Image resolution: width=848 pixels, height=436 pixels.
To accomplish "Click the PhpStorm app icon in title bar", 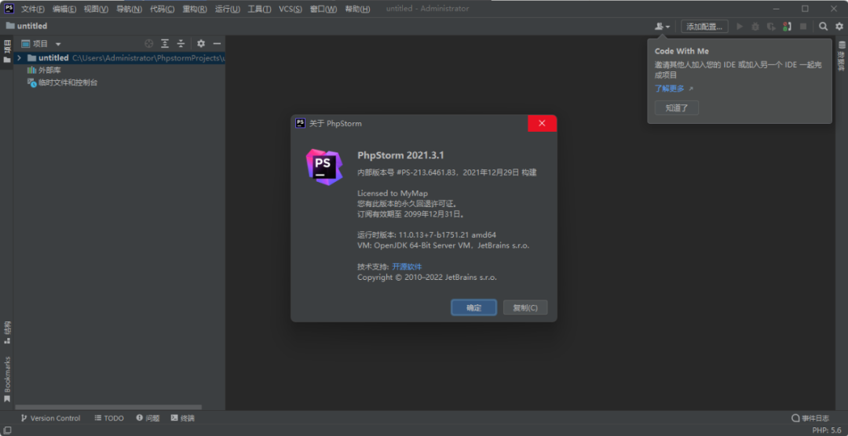I will pyautogui.click(x=9, y=9).
